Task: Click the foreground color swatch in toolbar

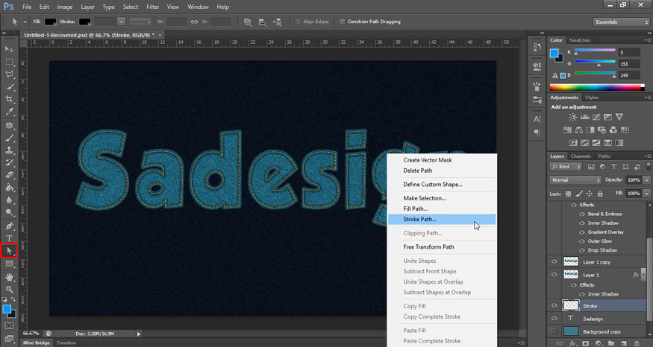Action: pyautogui.click(x=7, y=309)
